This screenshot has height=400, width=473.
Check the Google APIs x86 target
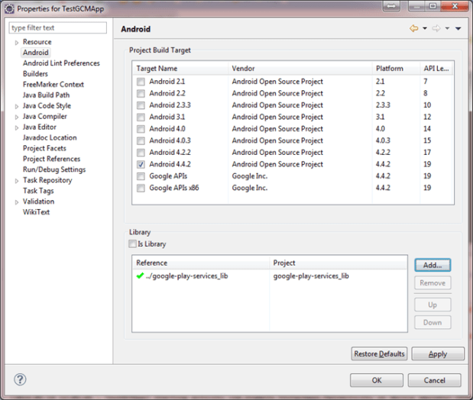pyautogui.click(x=140, y=188)
